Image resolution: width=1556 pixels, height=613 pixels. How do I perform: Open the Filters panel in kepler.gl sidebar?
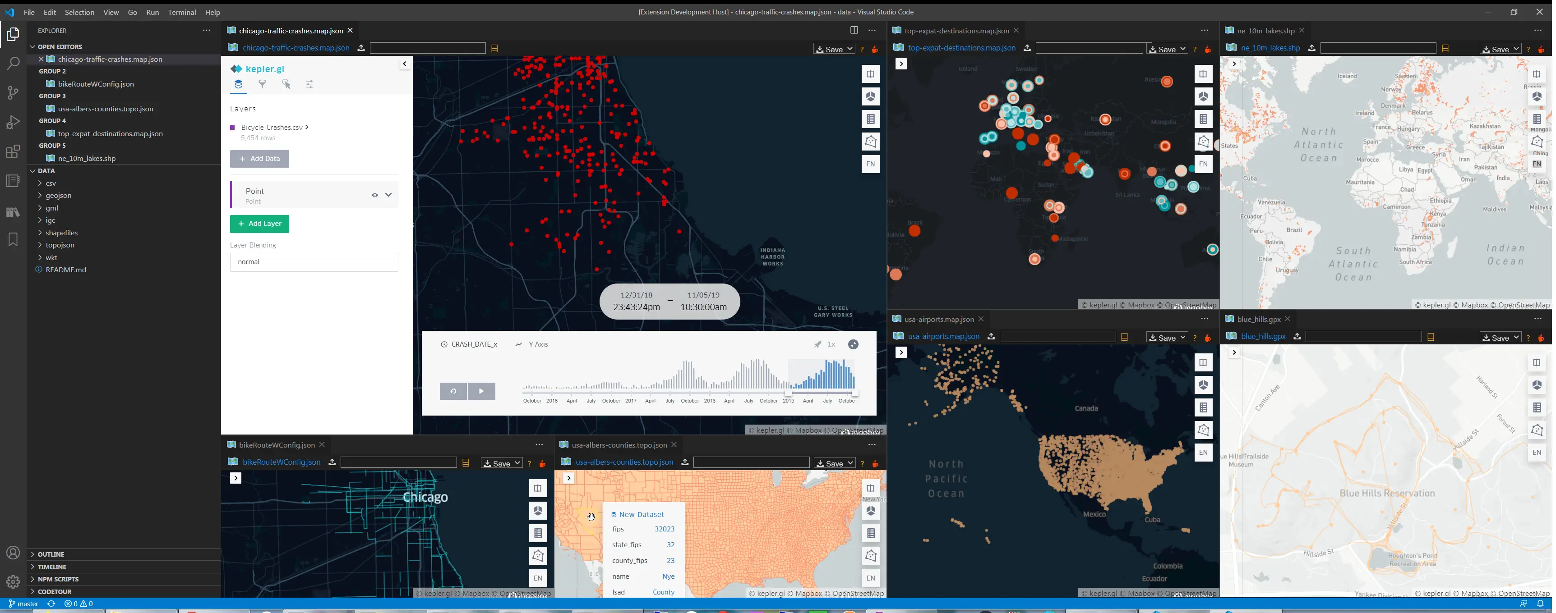pyautogui.click(x=262, y=84)
